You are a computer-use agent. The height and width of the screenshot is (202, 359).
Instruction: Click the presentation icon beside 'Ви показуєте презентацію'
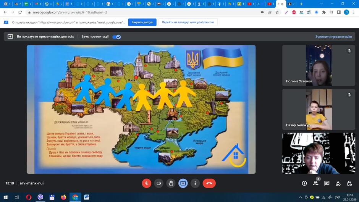click(10, 37)
